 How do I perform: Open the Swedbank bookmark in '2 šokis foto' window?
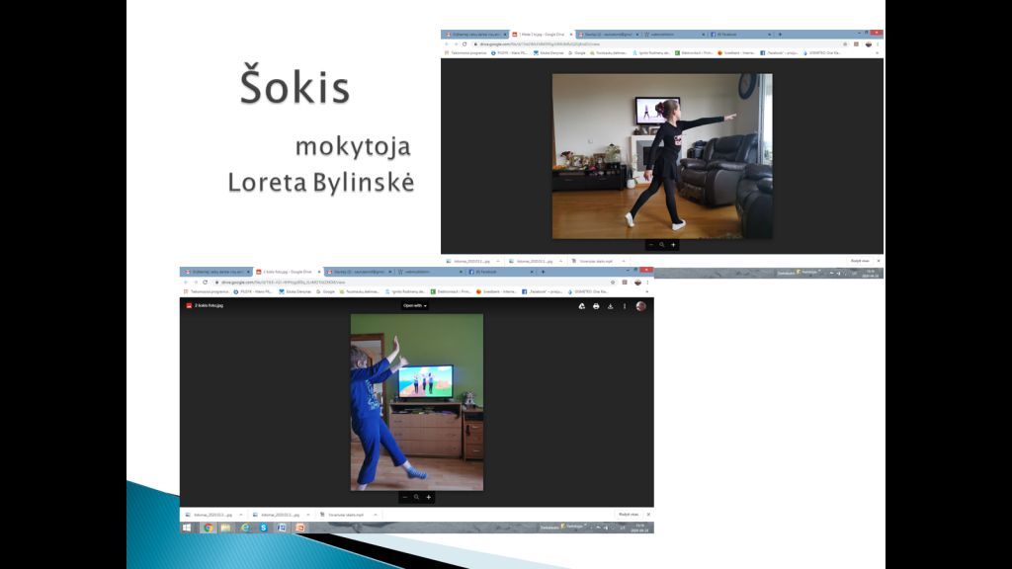point(496,291)
